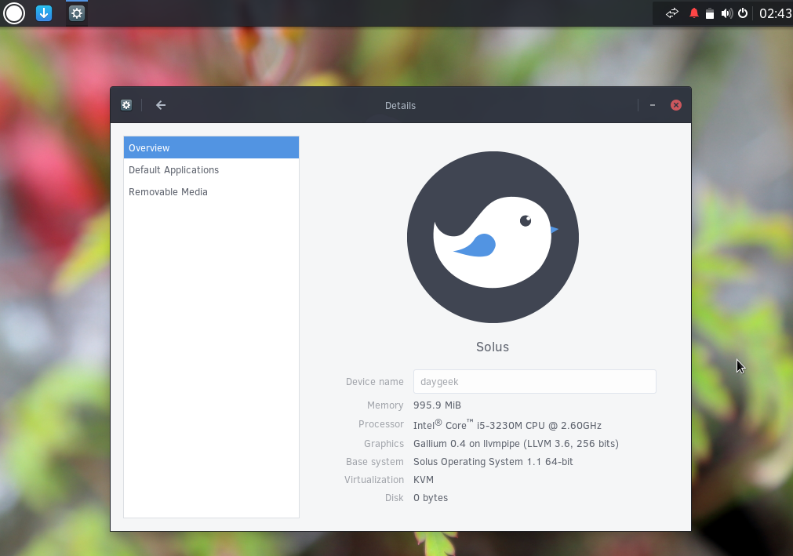Close the Details window with red button
This screenshot has height=556, width=793.
(x=676, y=105)
